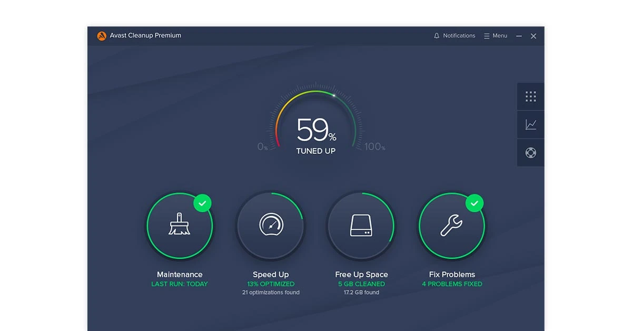Click 'LAST RUN: TODAY' under Maintenance
Image resolution: width=632 pixels, height=331 pixels.
pyautogui.click(x=180, y=284)
